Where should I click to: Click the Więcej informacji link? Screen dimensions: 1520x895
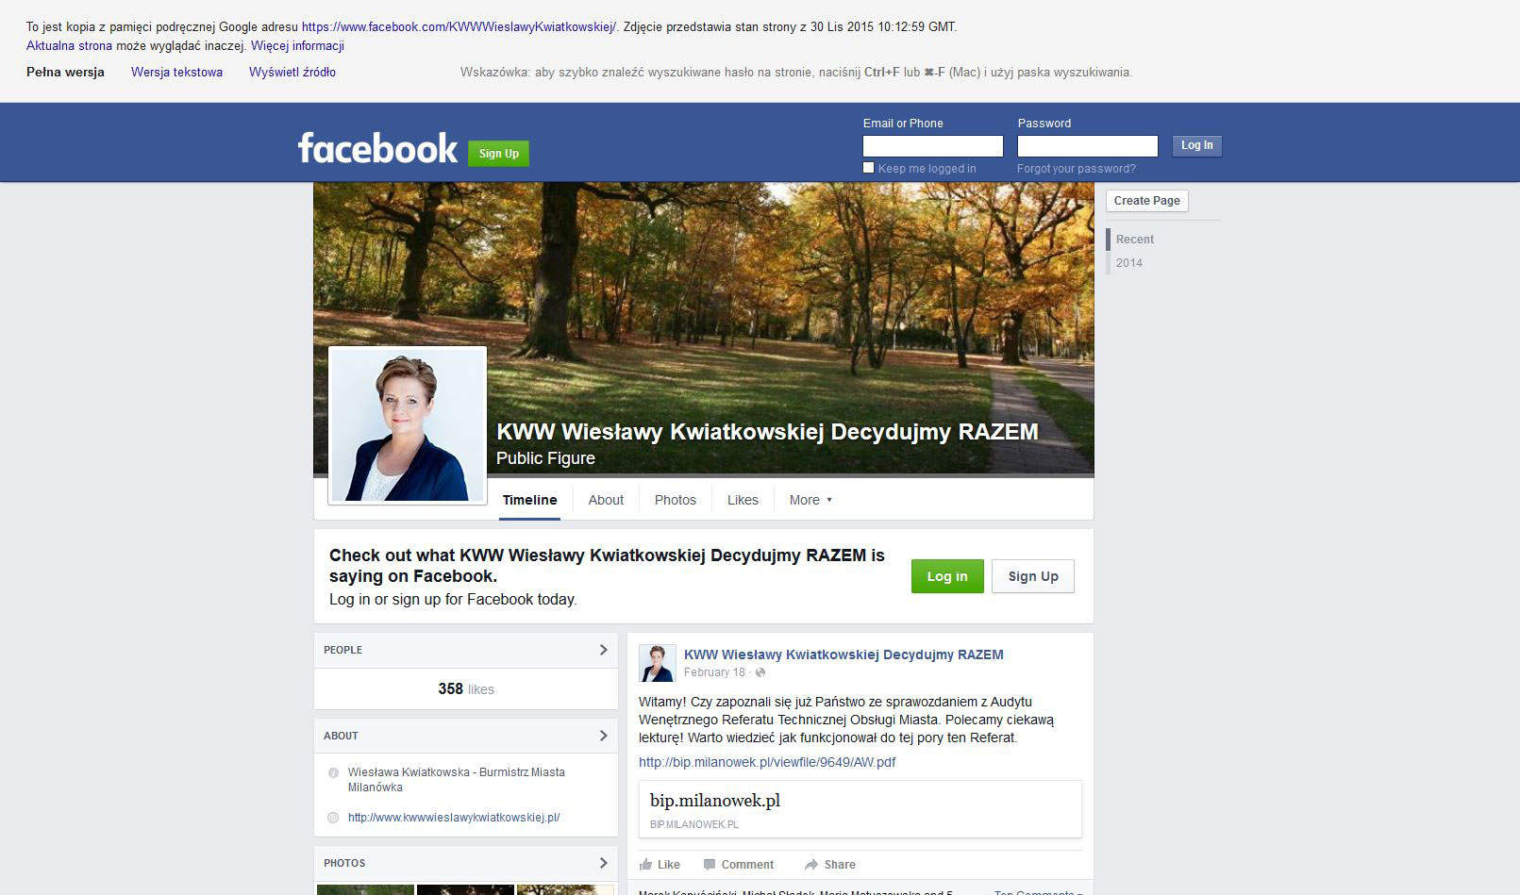point(297,45)
